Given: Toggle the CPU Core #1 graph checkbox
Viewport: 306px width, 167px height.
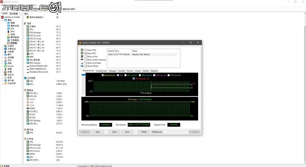Looking at the screenshot, I should click(x=125, y=75).
